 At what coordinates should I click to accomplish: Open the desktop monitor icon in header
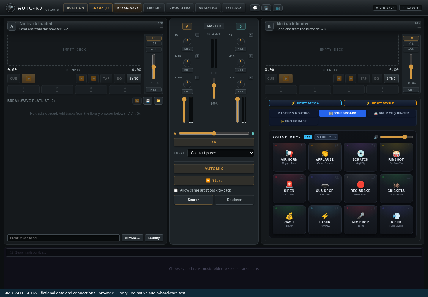(x=266, y=8)
